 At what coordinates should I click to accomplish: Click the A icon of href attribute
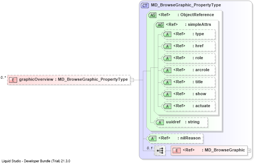pos(167,46)
